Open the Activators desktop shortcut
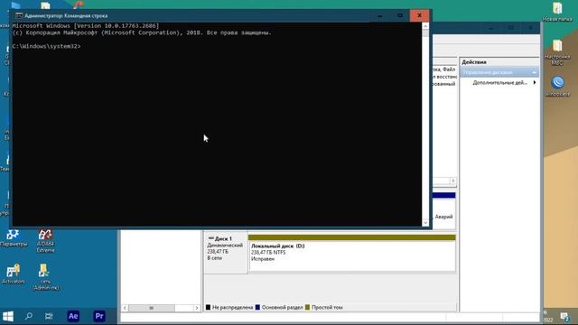Screen dimensions: 578x325 (x=14, y=274)
